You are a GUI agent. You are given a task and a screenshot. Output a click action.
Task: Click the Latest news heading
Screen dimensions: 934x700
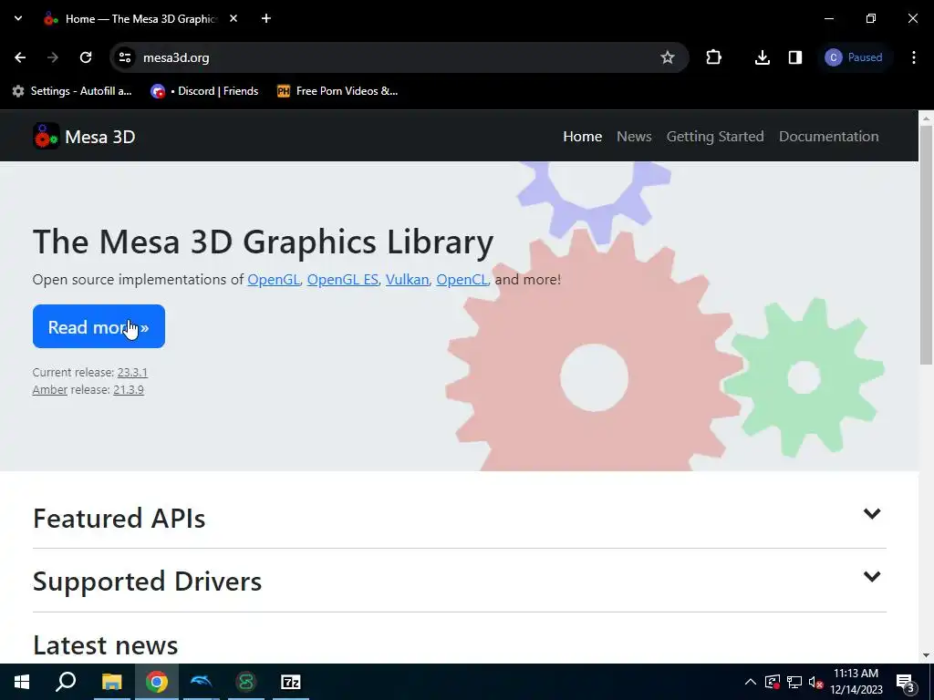click(106, 645)
